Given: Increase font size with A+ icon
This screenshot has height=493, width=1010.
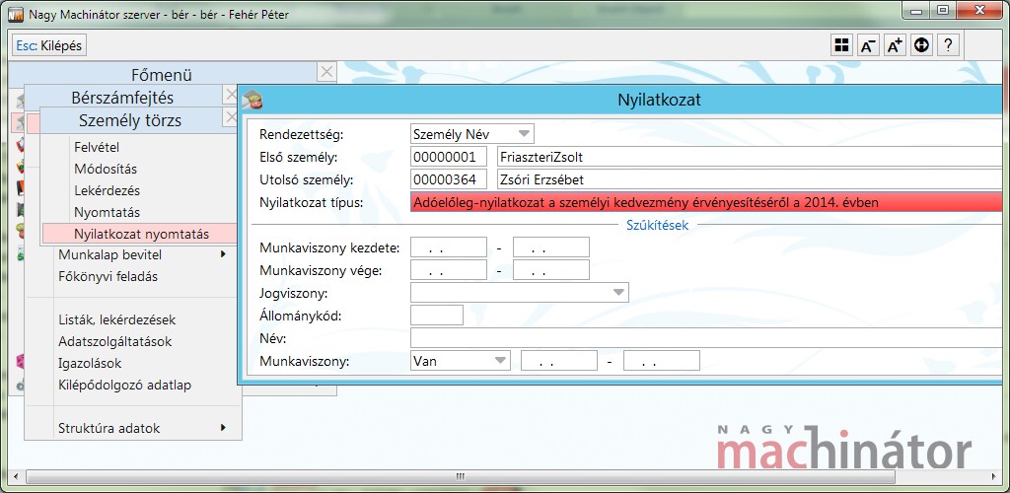Looking at the screenshot, I should (x=896, y=45).
